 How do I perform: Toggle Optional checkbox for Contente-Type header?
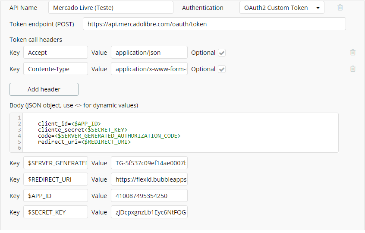coord(222,69)
